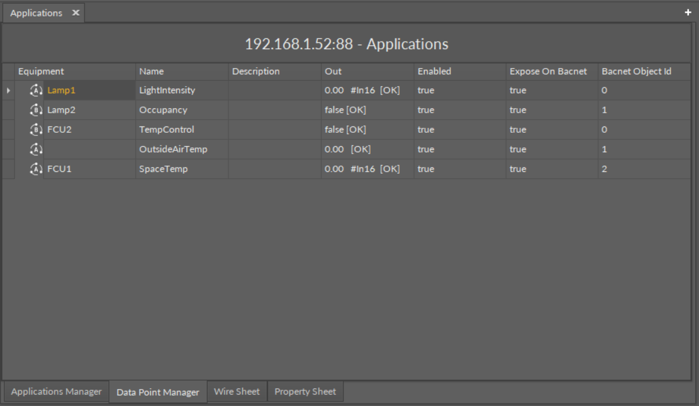Viewport: 699px width, 406px height.
Task: Toggle Expose On Bacnet for Occupancy row
Action: point(518,110)
